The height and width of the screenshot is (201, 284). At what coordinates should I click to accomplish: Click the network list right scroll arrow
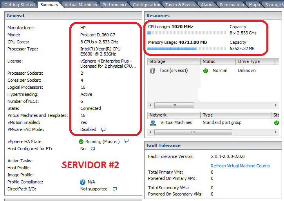[x=275, y=132]
